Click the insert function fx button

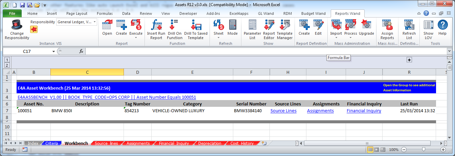81,51
